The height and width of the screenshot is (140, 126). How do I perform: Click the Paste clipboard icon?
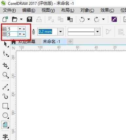70,19
